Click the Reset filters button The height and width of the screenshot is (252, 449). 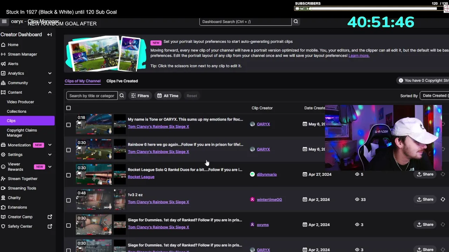point(192,96)
